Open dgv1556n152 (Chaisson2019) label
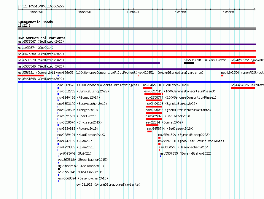264x199 pixels. tap(81, 166)
